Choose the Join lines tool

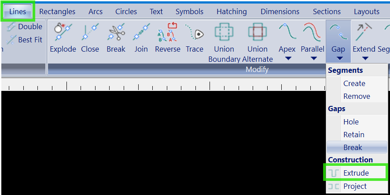[x=141, y=38]
